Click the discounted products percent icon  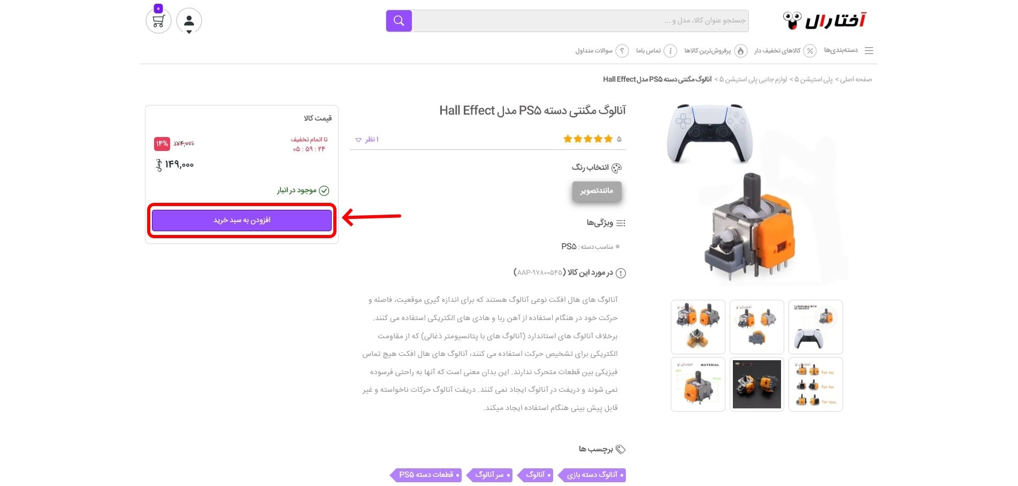click(810, 51)
